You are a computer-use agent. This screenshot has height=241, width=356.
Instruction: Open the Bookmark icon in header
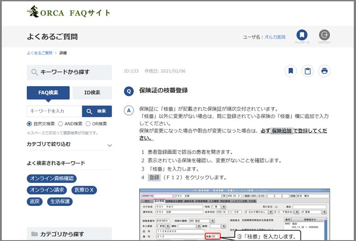pyautogui.click(x=302, y=35)
